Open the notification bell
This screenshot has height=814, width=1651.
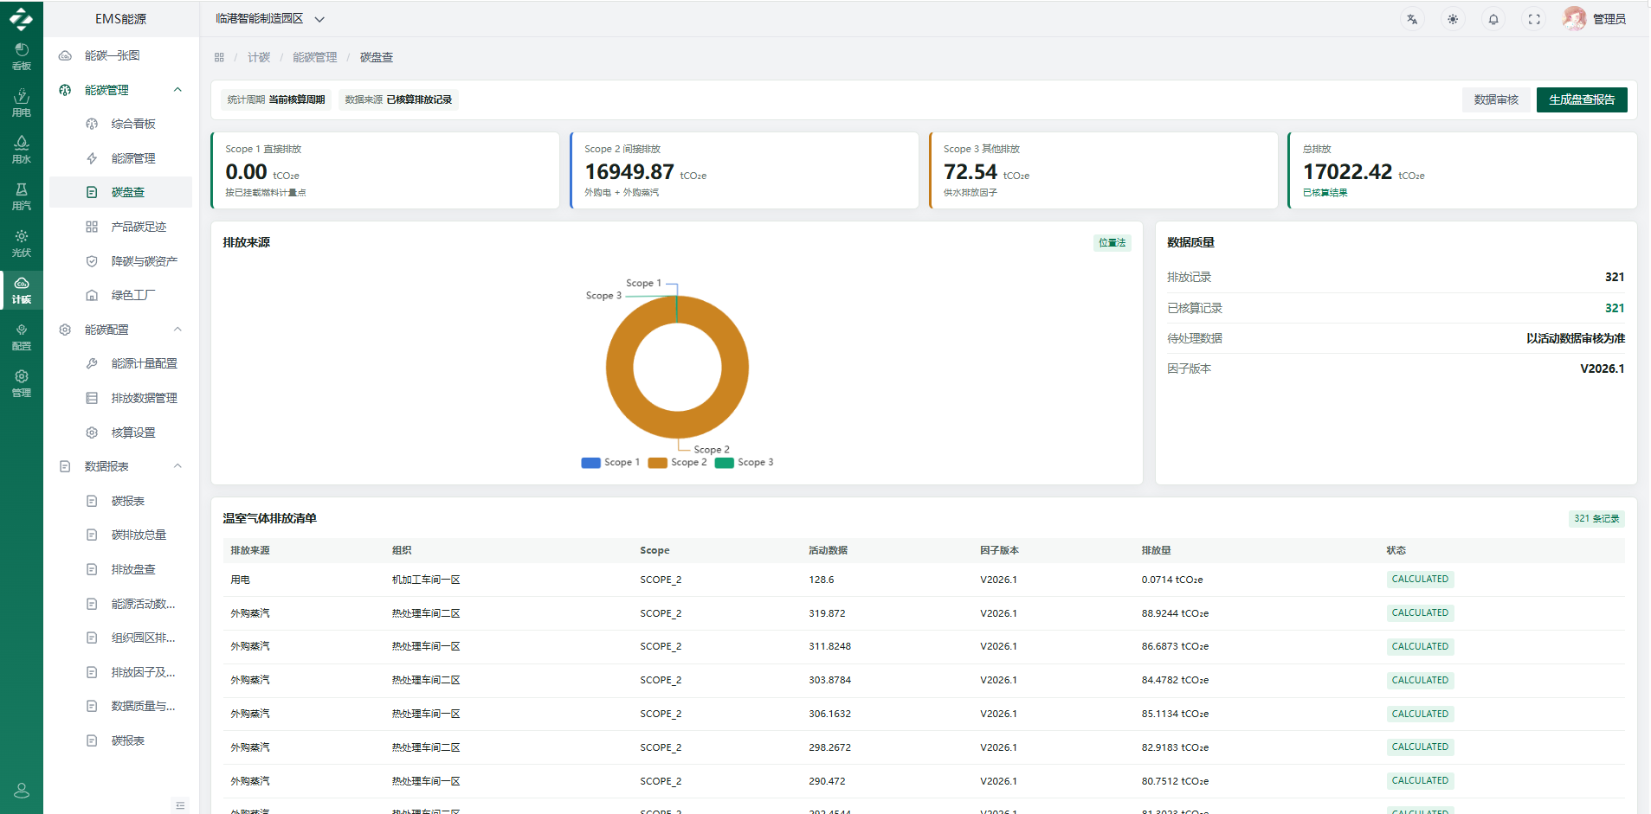coord(1493,19)
